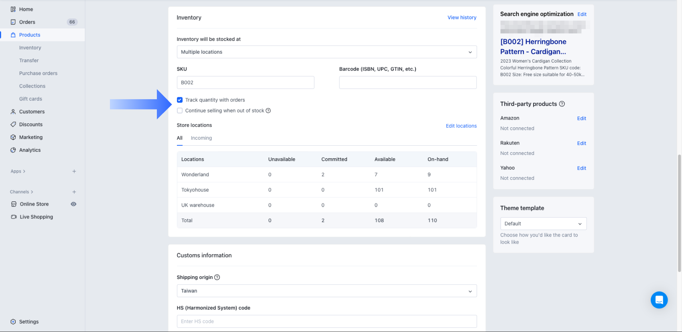Open Orders via its sidebar icon
Screen dimensions: 682x332
coord(13,22)
